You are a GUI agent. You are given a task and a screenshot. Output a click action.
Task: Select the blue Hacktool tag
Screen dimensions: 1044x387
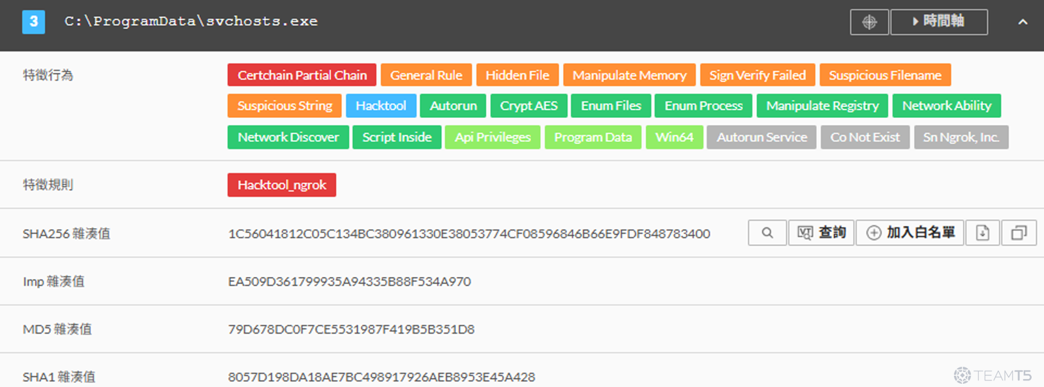tap(380, 106)
